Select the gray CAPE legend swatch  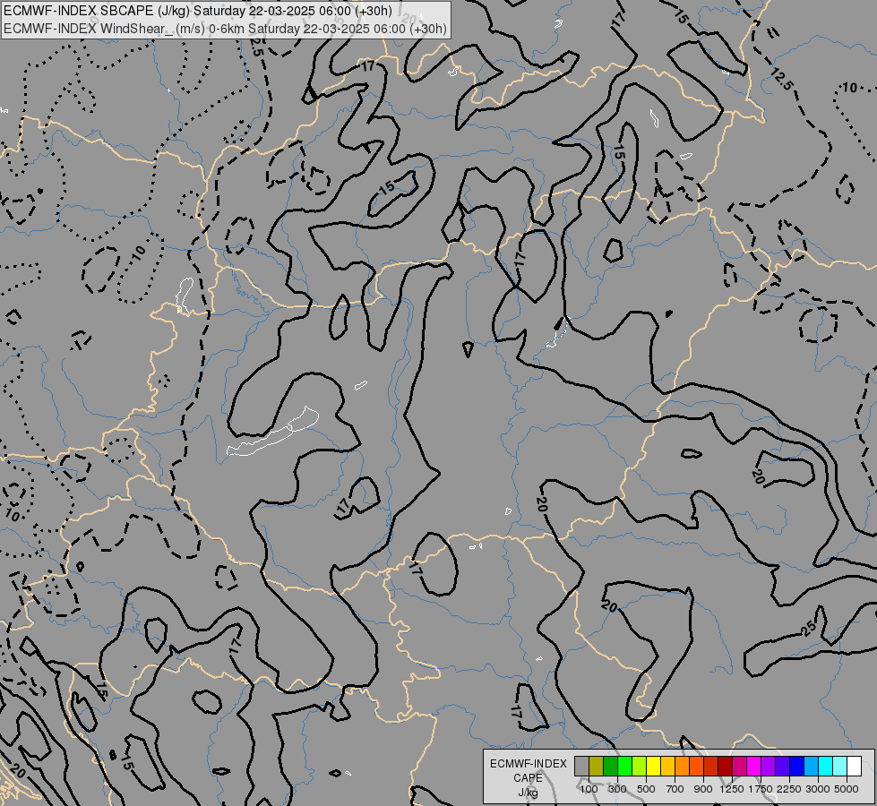581,767
